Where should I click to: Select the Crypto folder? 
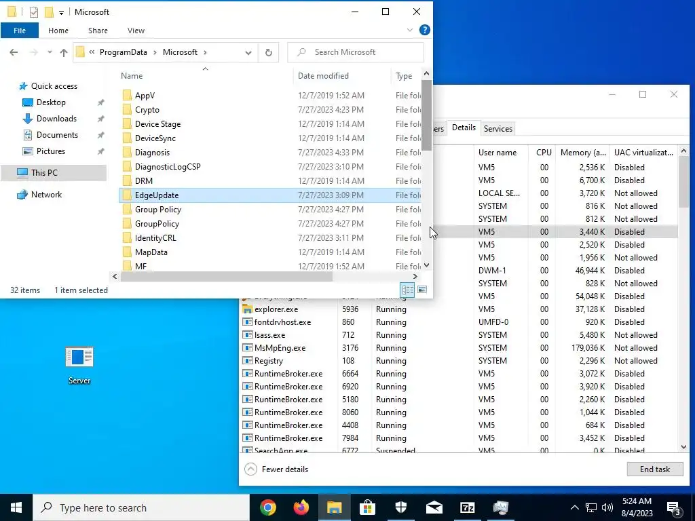(147, 110)
